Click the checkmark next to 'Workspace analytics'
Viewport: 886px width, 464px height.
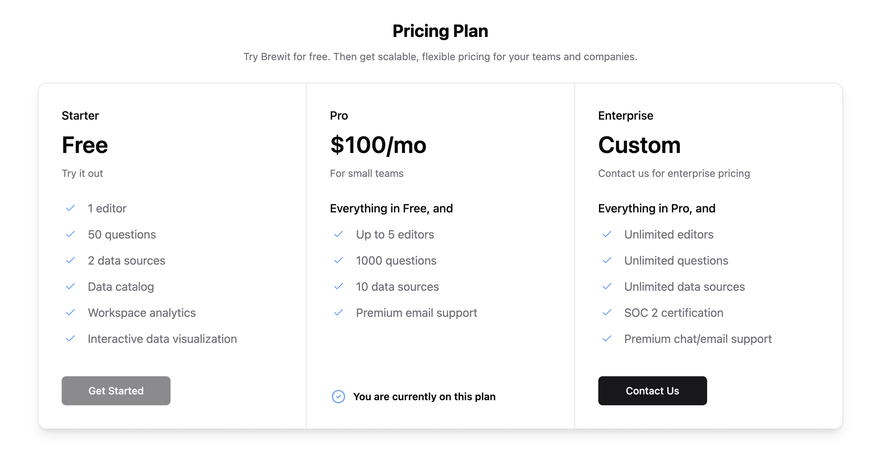click(70, 313)
